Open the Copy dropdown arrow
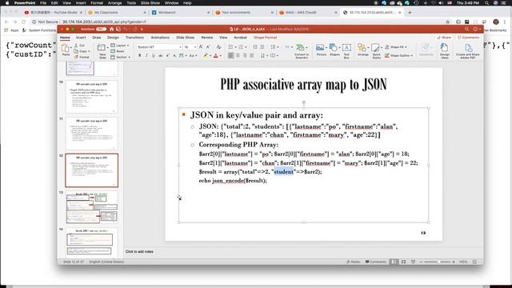Screen dimensions: 512x288 pyautogui.click(x=89, y=51)
